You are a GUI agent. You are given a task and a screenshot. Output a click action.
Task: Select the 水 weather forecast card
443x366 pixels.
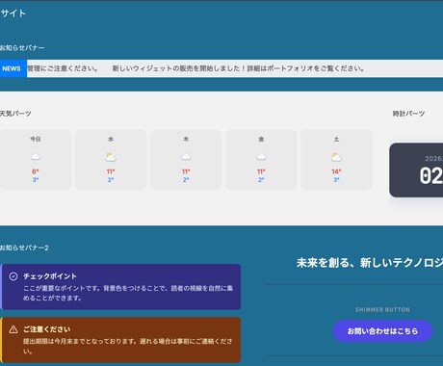(111, 159)
